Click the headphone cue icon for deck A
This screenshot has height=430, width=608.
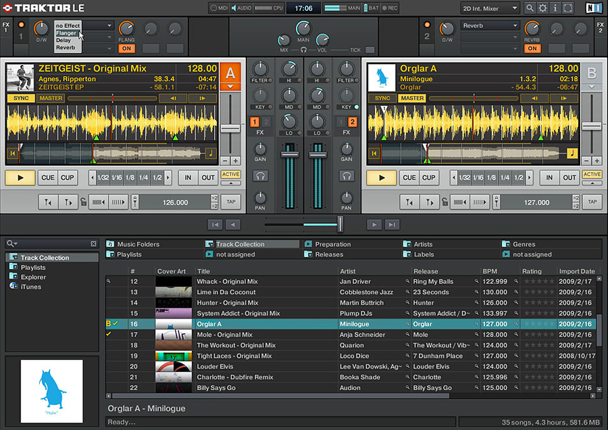(260, 176)
